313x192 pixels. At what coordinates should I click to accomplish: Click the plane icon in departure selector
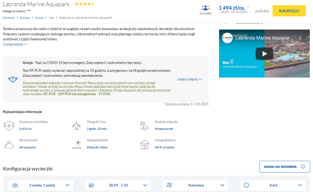(169, 185)
